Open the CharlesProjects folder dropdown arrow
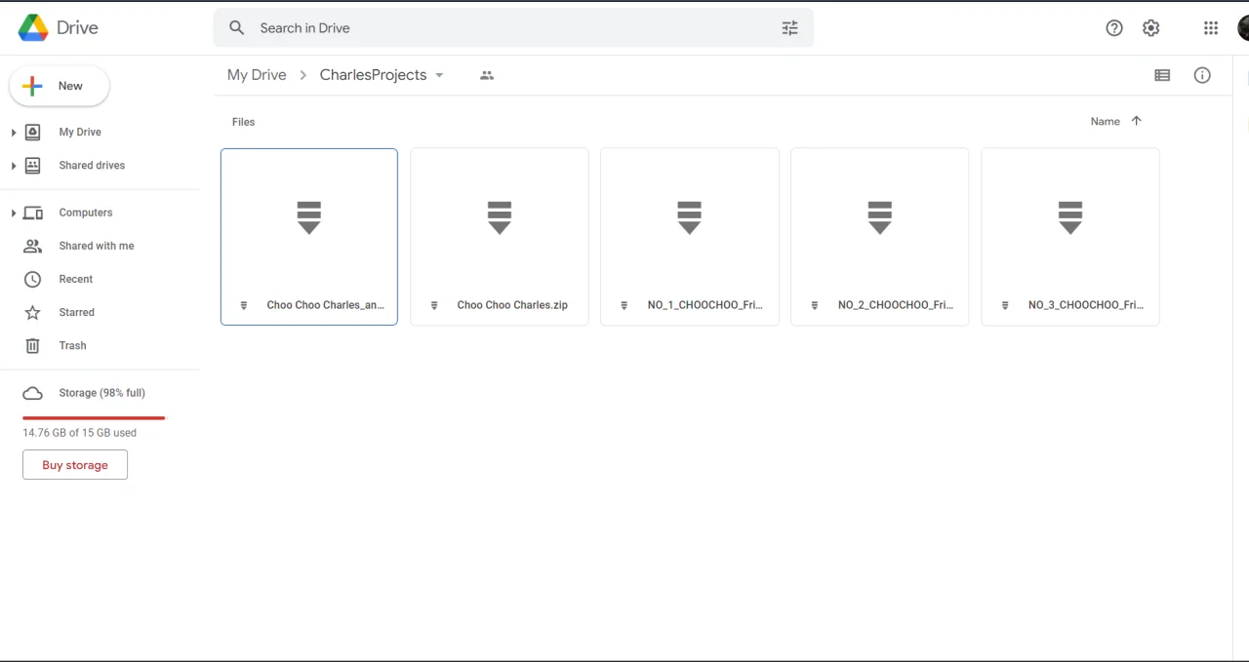 point(439,75)
